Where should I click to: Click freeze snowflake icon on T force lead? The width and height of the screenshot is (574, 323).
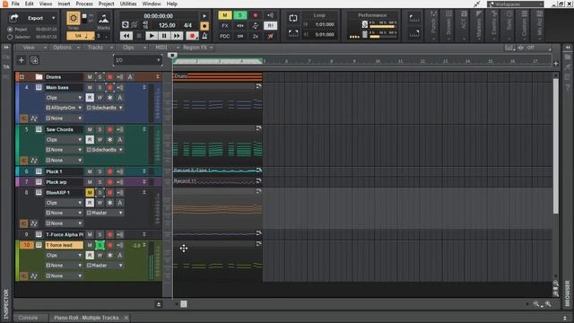point(109,255)
